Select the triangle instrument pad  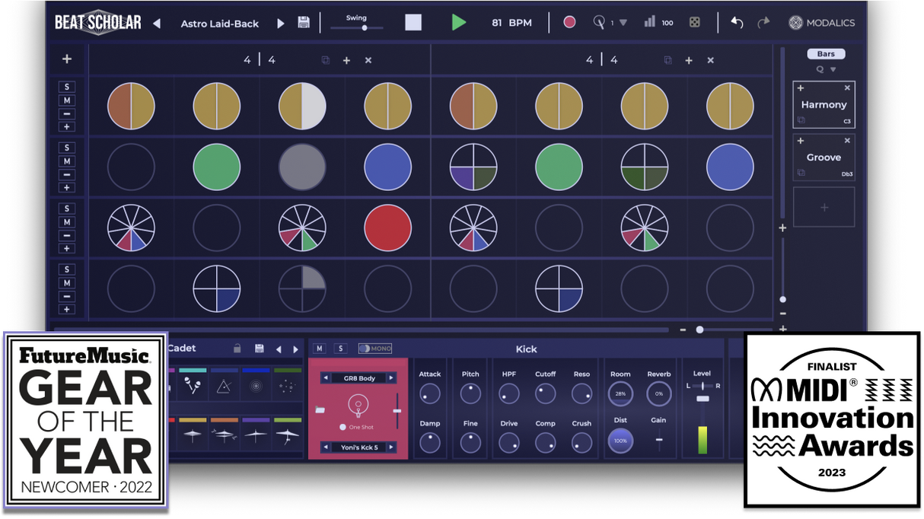pyautogui.click(x=225, y=387)
